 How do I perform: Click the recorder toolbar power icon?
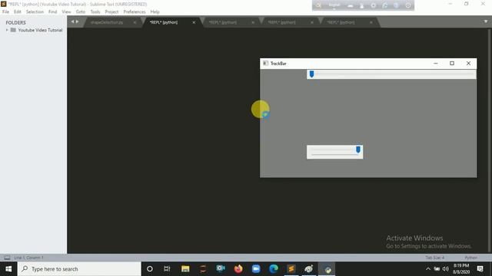click(x=408, y=5)
